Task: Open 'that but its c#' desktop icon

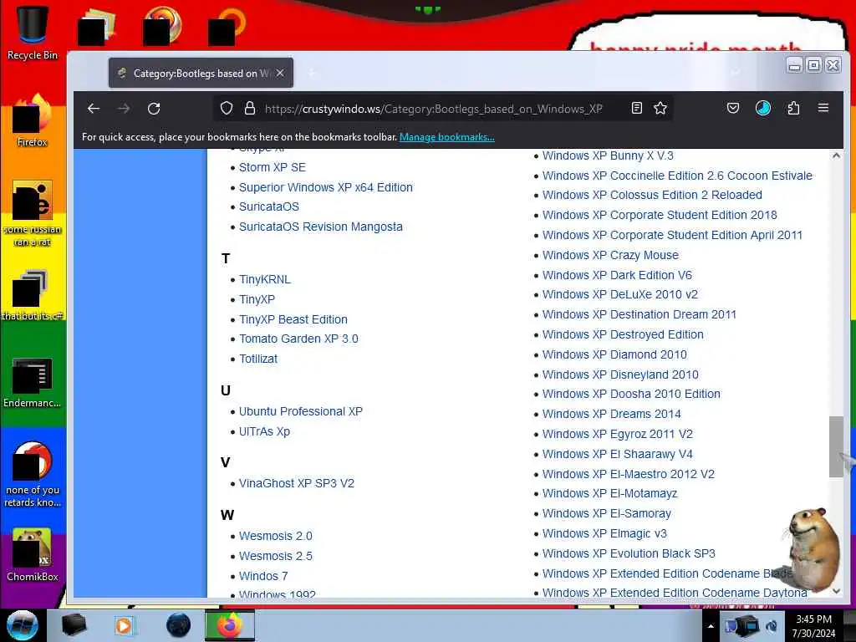Action: [x=33, y=295]
